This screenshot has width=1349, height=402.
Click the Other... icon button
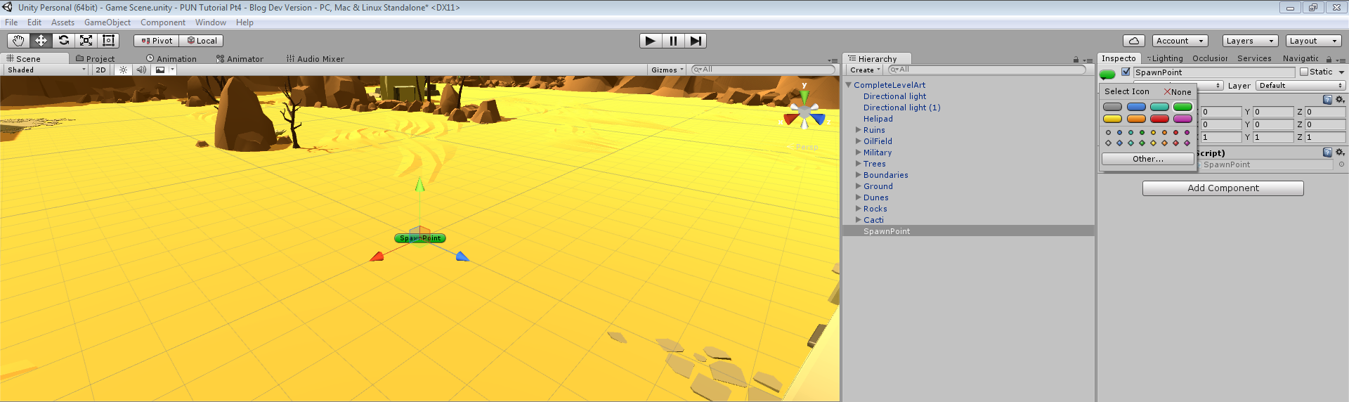[x=1147, y=159]
